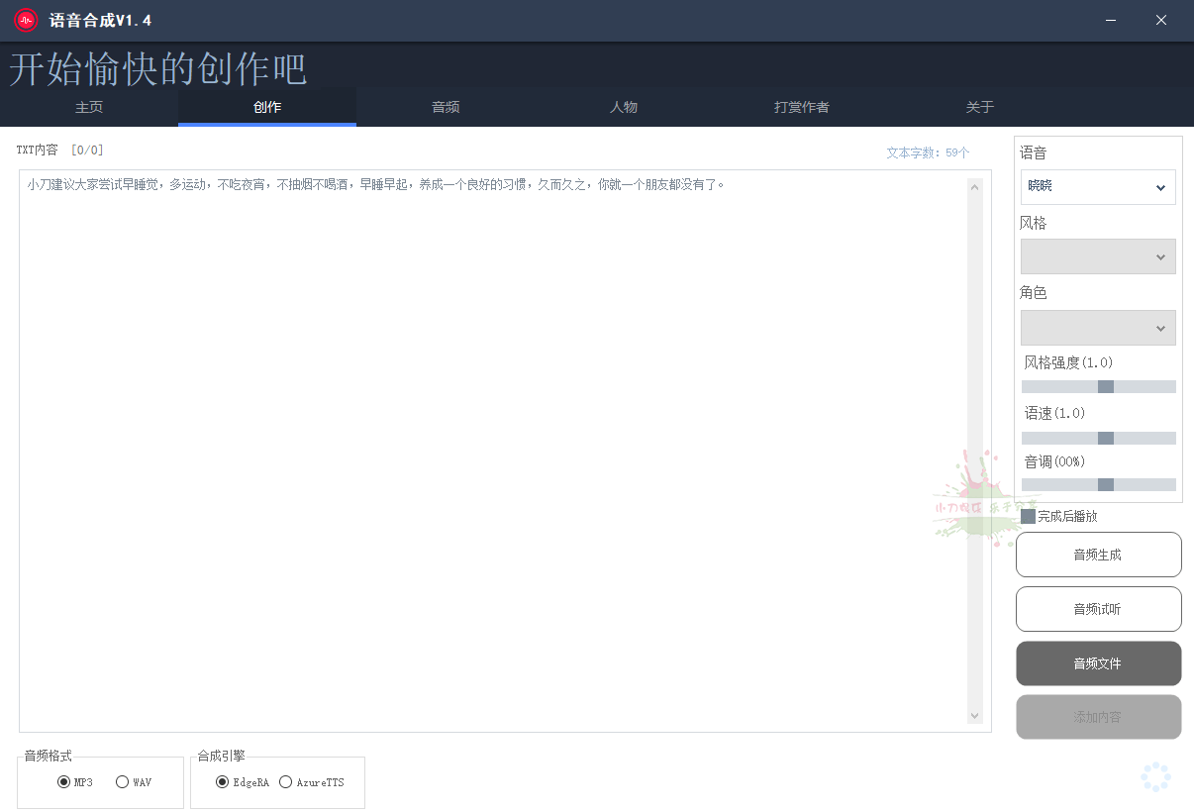
Task: Expand the 风格 style dropdown
Action: (1098, 256)
